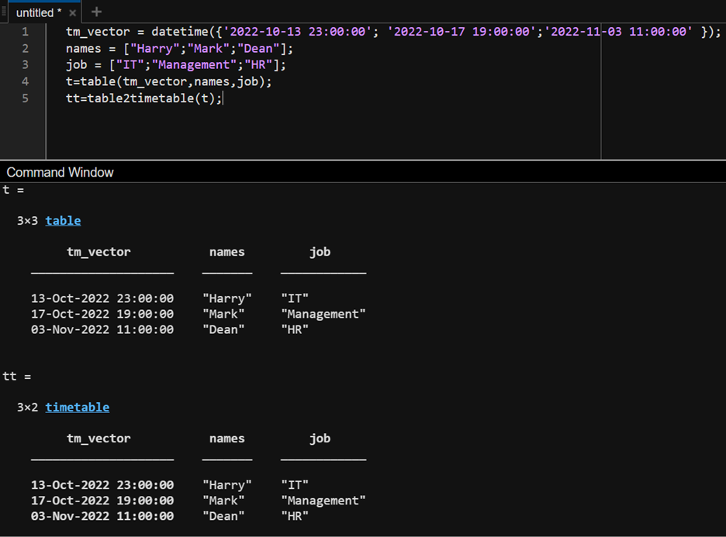
Task: Click "tt =" output label in Command Window
Action: coord(17,376)
